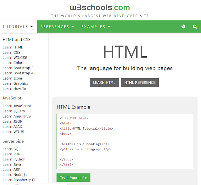201x185 pixels.
Task: Open Learn Bootstrap 4 tutorial
Action: click(18, 73)
